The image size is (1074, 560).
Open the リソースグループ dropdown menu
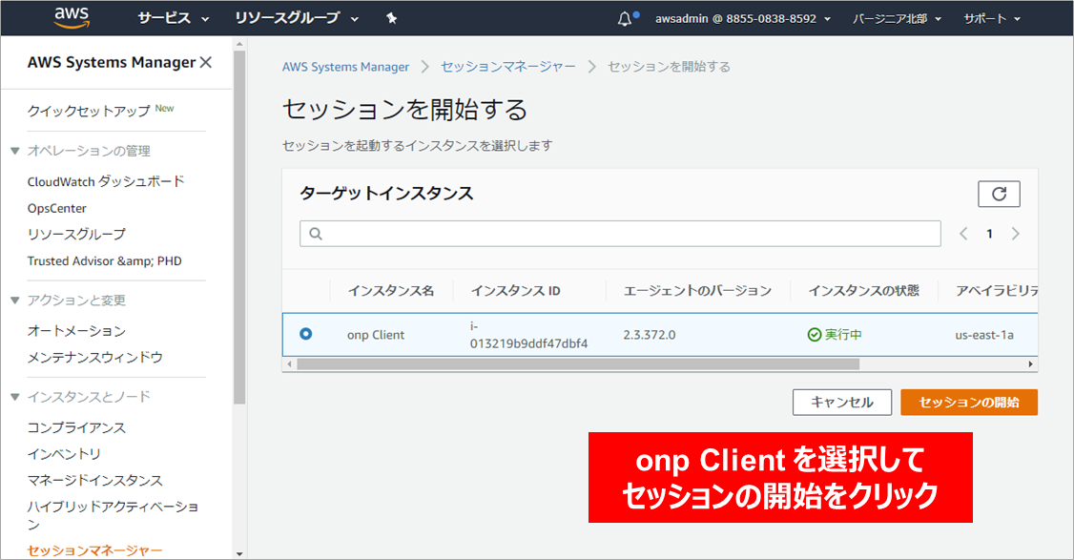tap(297, 18)
